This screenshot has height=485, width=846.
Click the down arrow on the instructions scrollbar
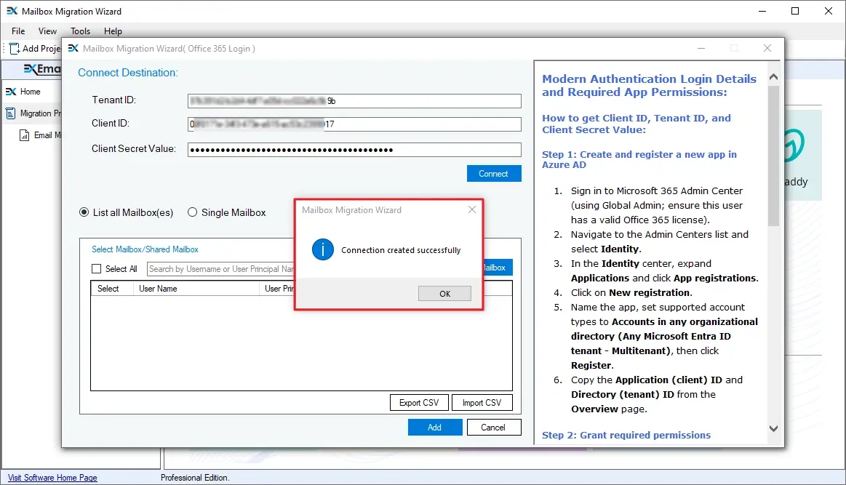tap(773, 428)
